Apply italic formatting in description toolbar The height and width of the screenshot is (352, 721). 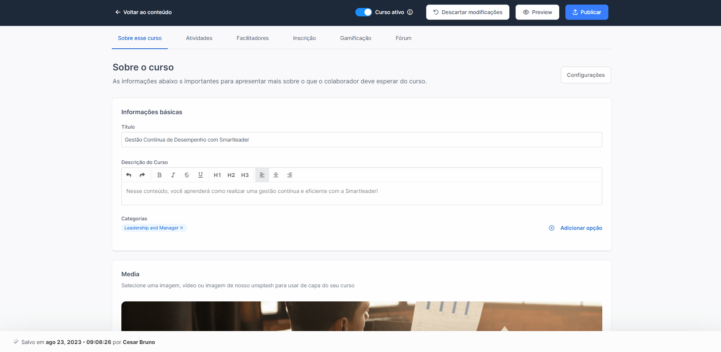173,175
